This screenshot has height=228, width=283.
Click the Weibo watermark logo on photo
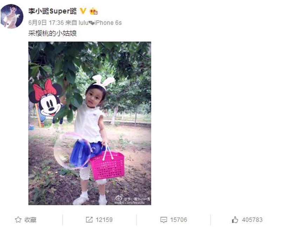[x=119, y=198]
